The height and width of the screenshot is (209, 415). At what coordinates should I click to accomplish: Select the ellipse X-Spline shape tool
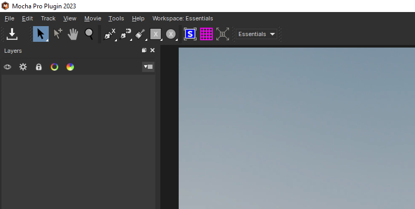tap(171, 34)
